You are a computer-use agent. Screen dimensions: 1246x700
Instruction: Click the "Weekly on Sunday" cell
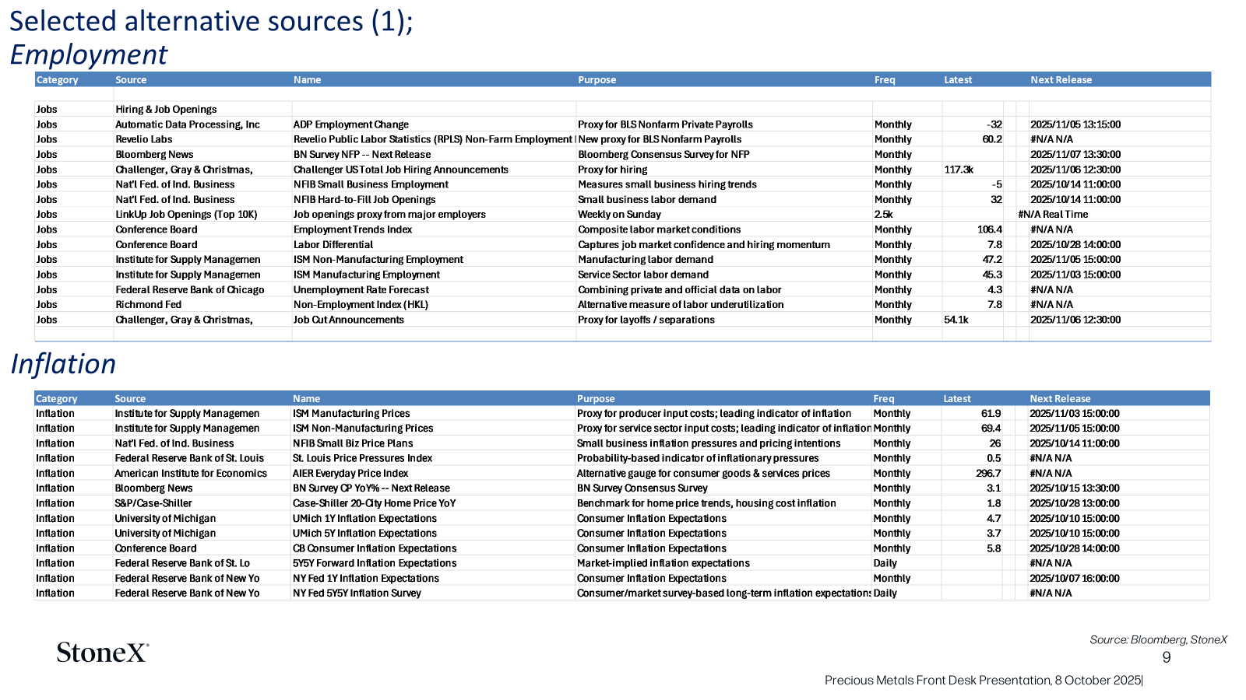click(x=619, y=215)
